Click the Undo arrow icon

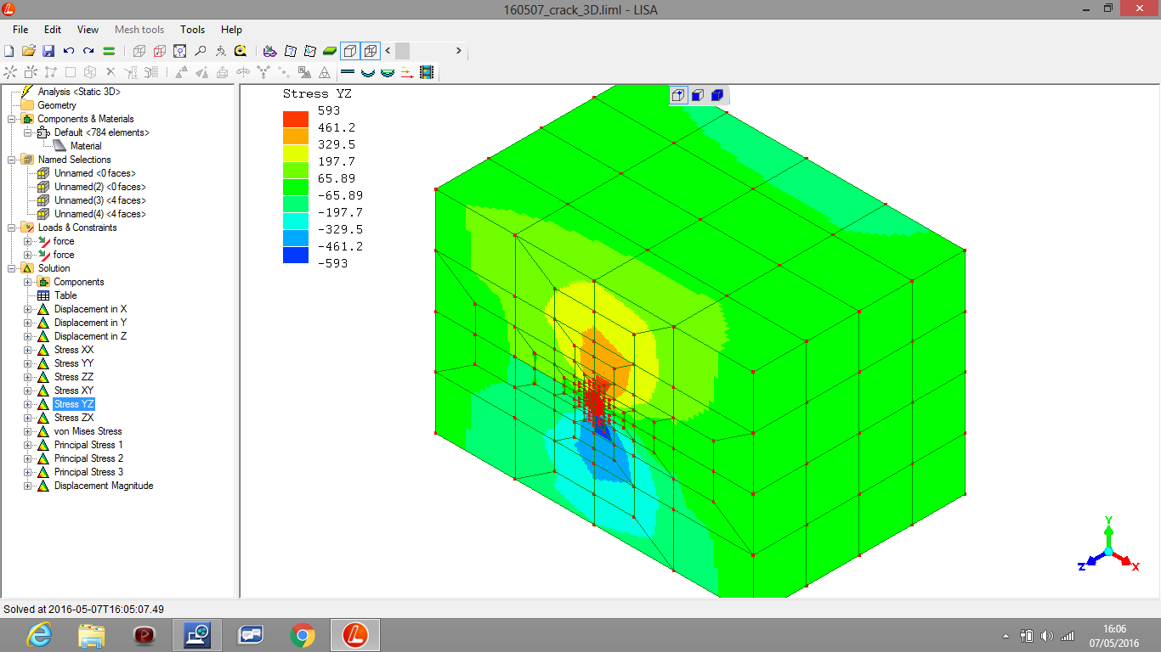coord(69,51)
